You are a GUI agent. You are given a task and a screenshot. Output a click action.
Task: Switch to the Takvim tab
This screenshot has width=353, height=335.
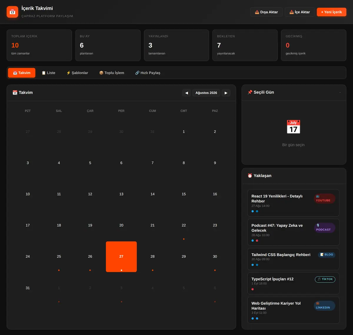pos(21,73)
